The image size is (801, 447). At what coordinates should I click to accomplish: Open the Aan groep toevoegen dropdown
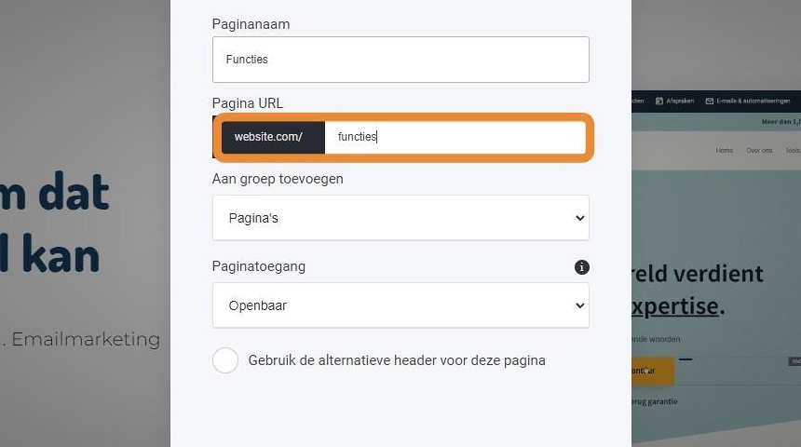point(400,218)
